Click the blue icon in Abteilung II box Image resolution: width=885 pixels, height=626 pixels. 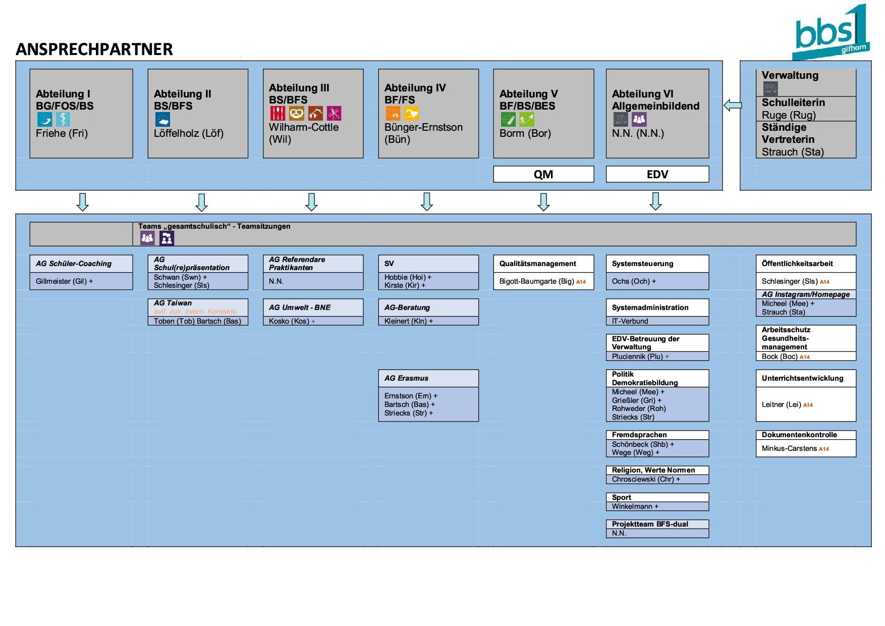tap(162, 119)
